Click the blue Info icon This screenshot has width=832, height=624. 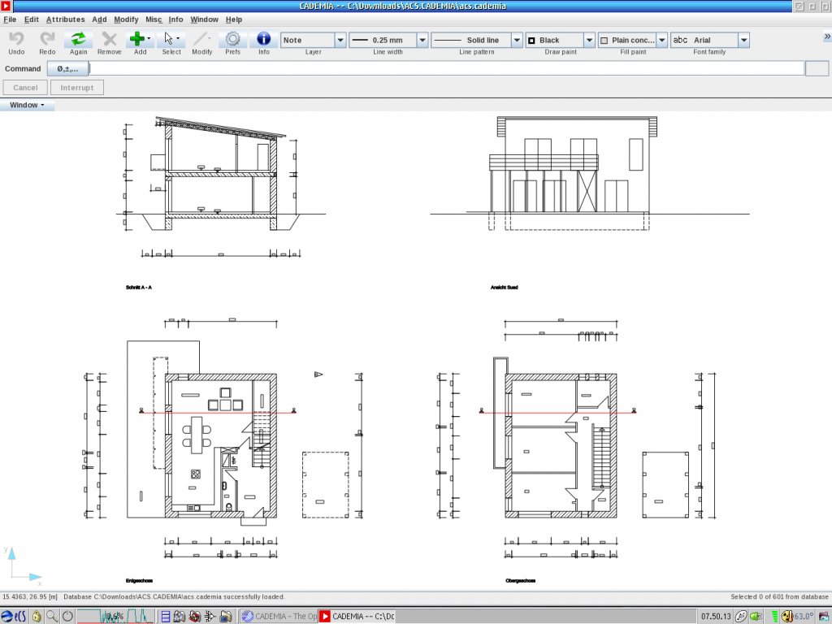[263, 39]
